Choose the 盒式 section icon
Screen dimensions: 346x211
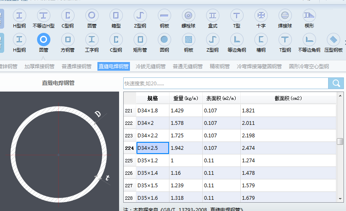[x=213, y=15]
